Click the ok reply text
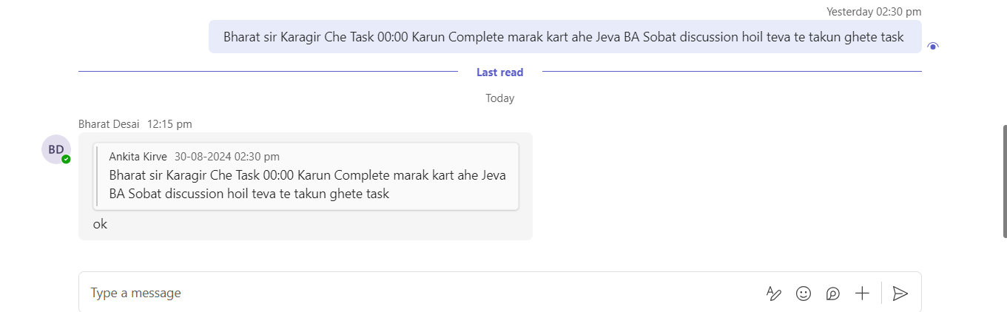Image resolution: width=1007 pixels, height=312 pixels. 100,224
